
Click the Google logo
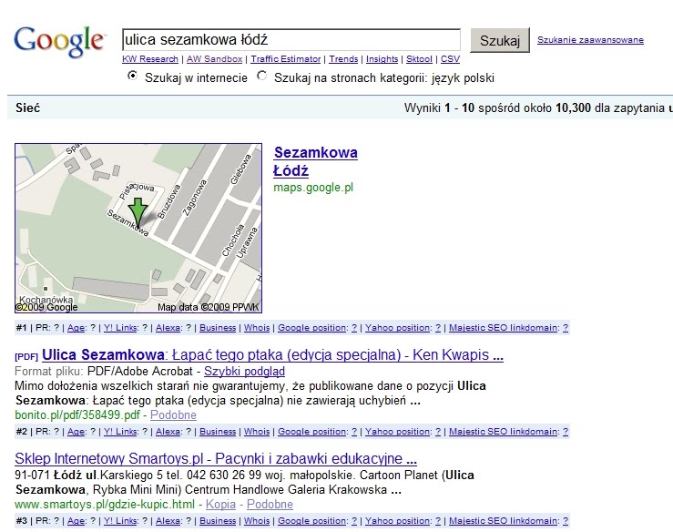pyautogui.click(x=59, y=42)
